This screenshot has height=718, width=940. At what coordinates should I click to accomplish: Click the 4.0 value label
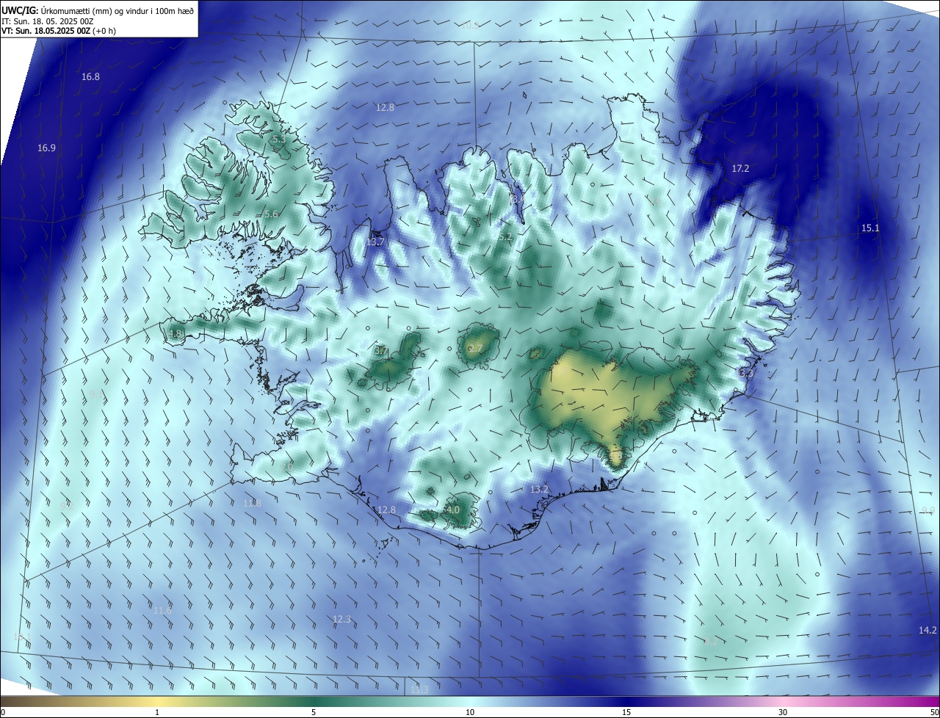pos(452,510)
